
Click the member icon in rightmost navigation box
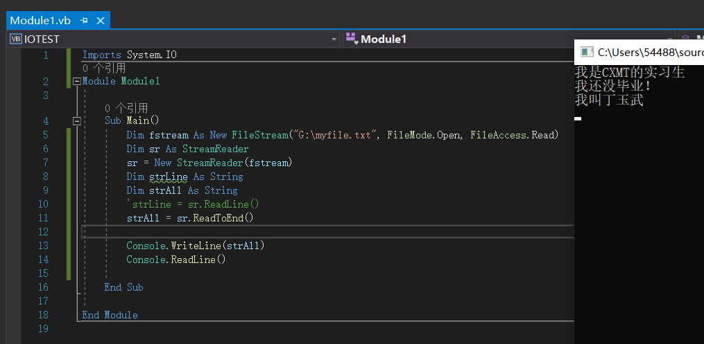point(686,39)
